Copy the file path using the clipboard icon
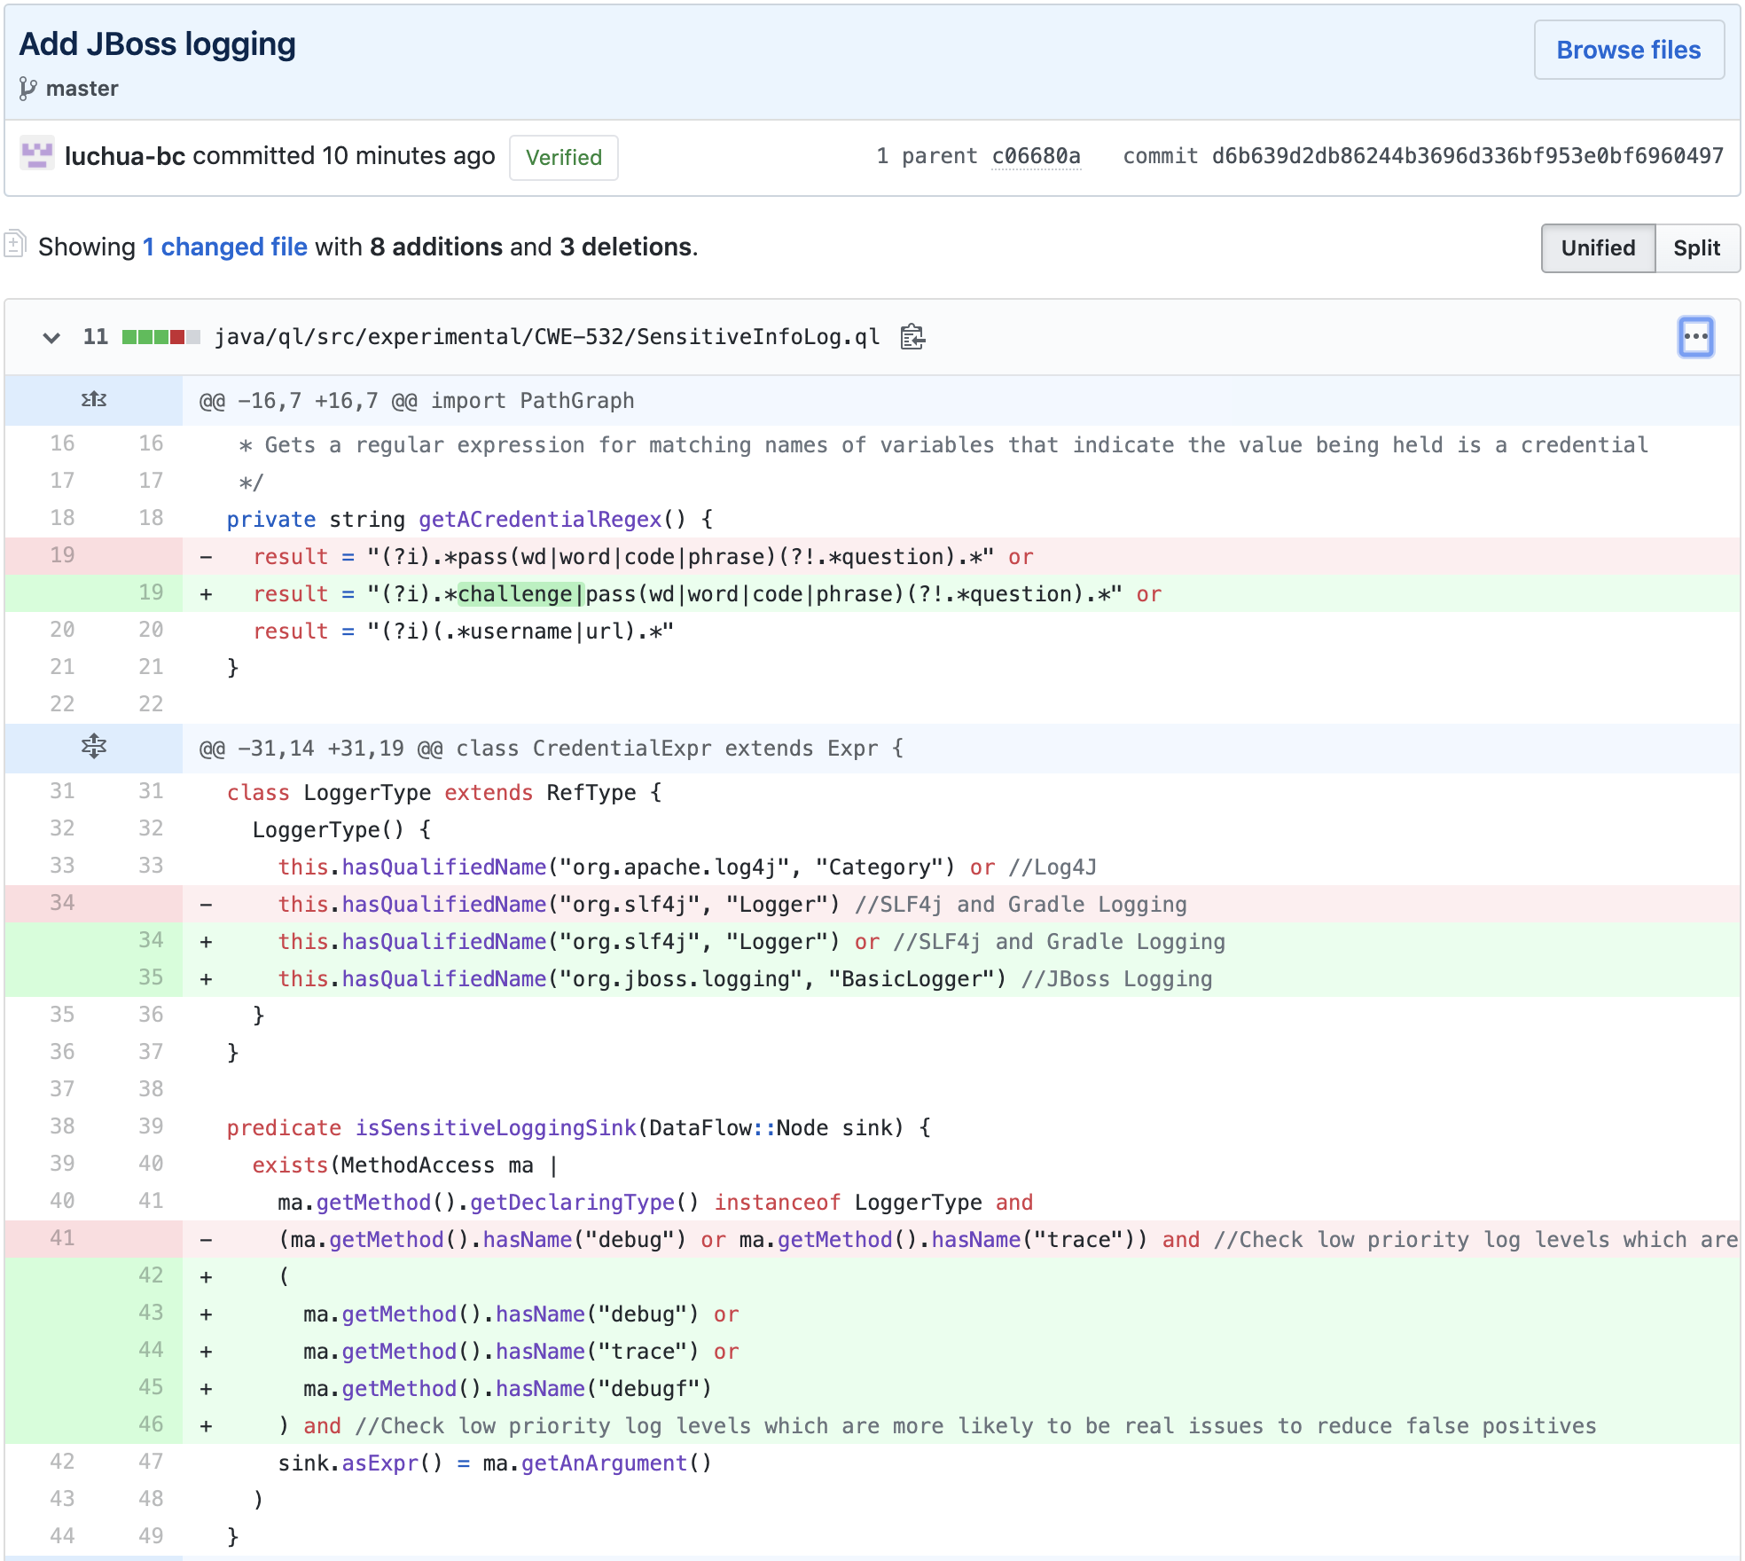 (912, 337)
